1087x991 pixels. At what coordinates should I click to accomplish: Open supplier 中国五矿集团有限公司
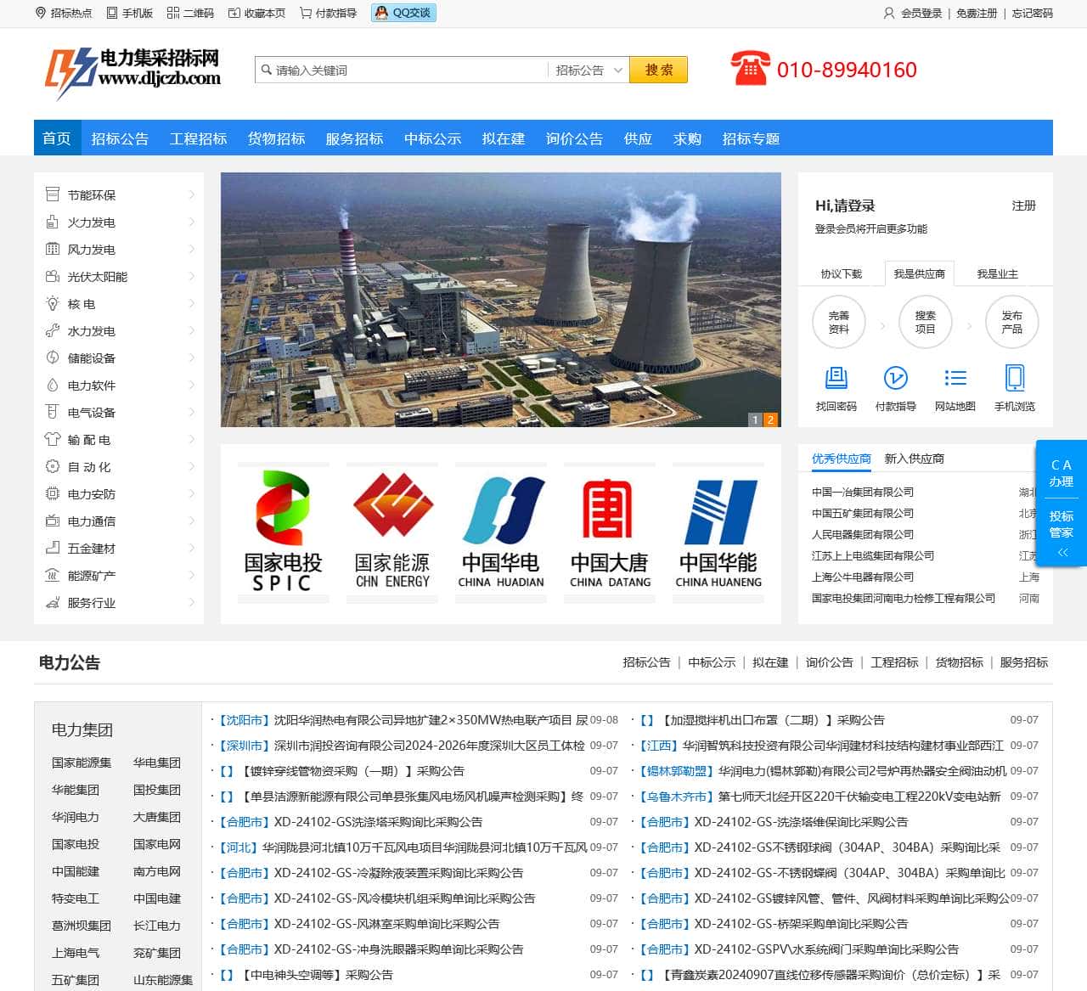click(x=863, y=513)
